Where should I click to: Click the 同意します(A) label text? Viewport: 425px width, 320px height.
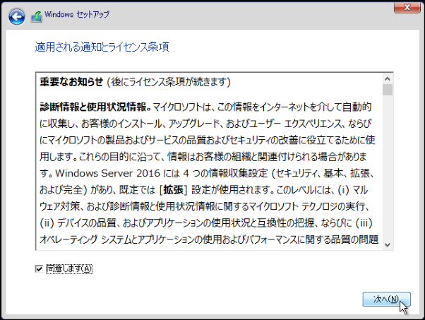tap(69, 268)
